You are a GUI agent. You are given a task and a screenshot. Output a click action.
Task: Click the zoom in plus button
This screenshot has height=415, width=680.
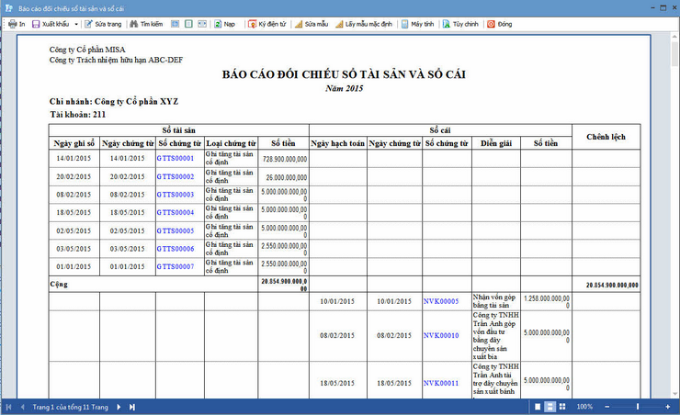[668, 407]
